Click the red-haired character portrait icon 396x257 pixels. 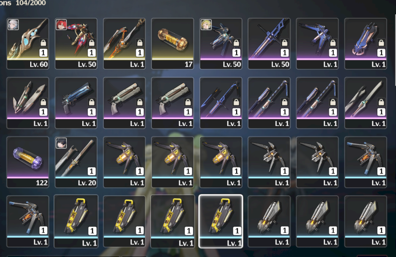coord(61,25)
